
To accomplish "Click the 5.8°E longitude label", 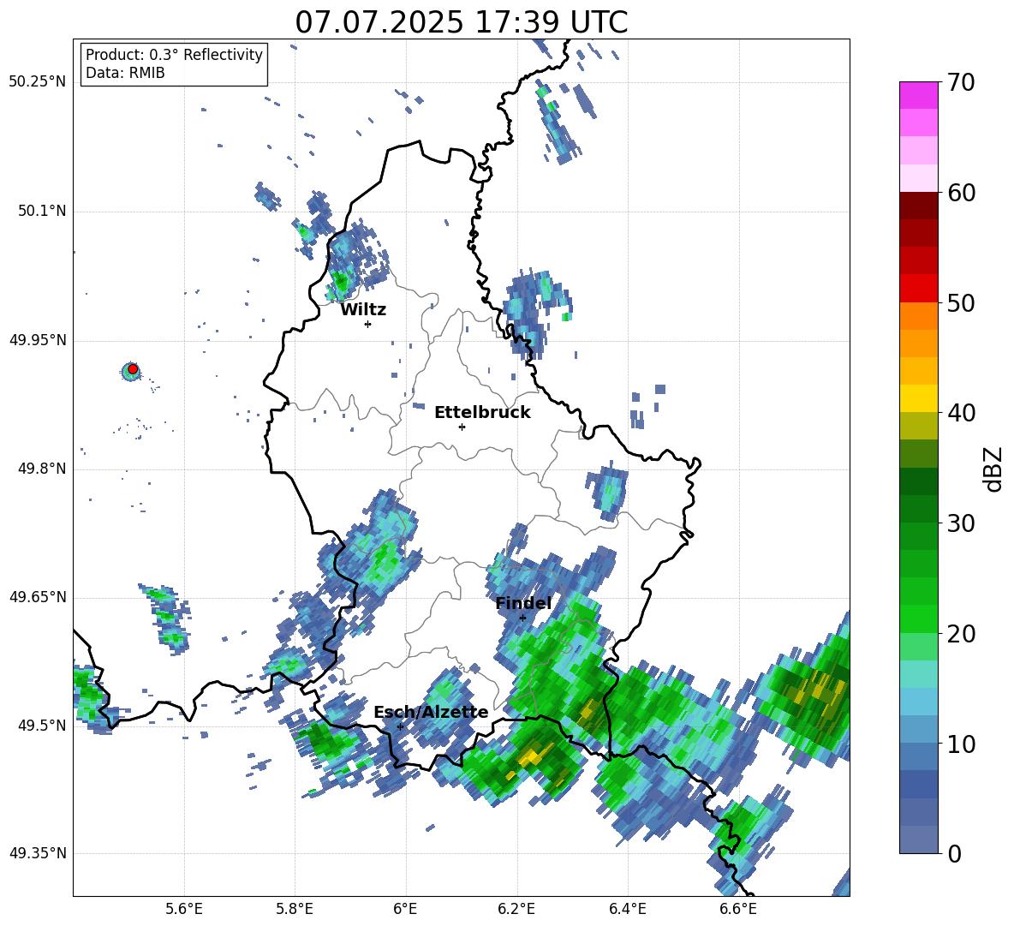I will click(x=295, y=910).
